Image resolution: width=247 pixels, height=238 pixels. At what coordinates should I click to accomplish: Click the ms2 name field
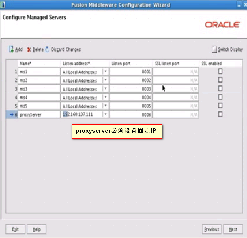click(x=39, y=80)
